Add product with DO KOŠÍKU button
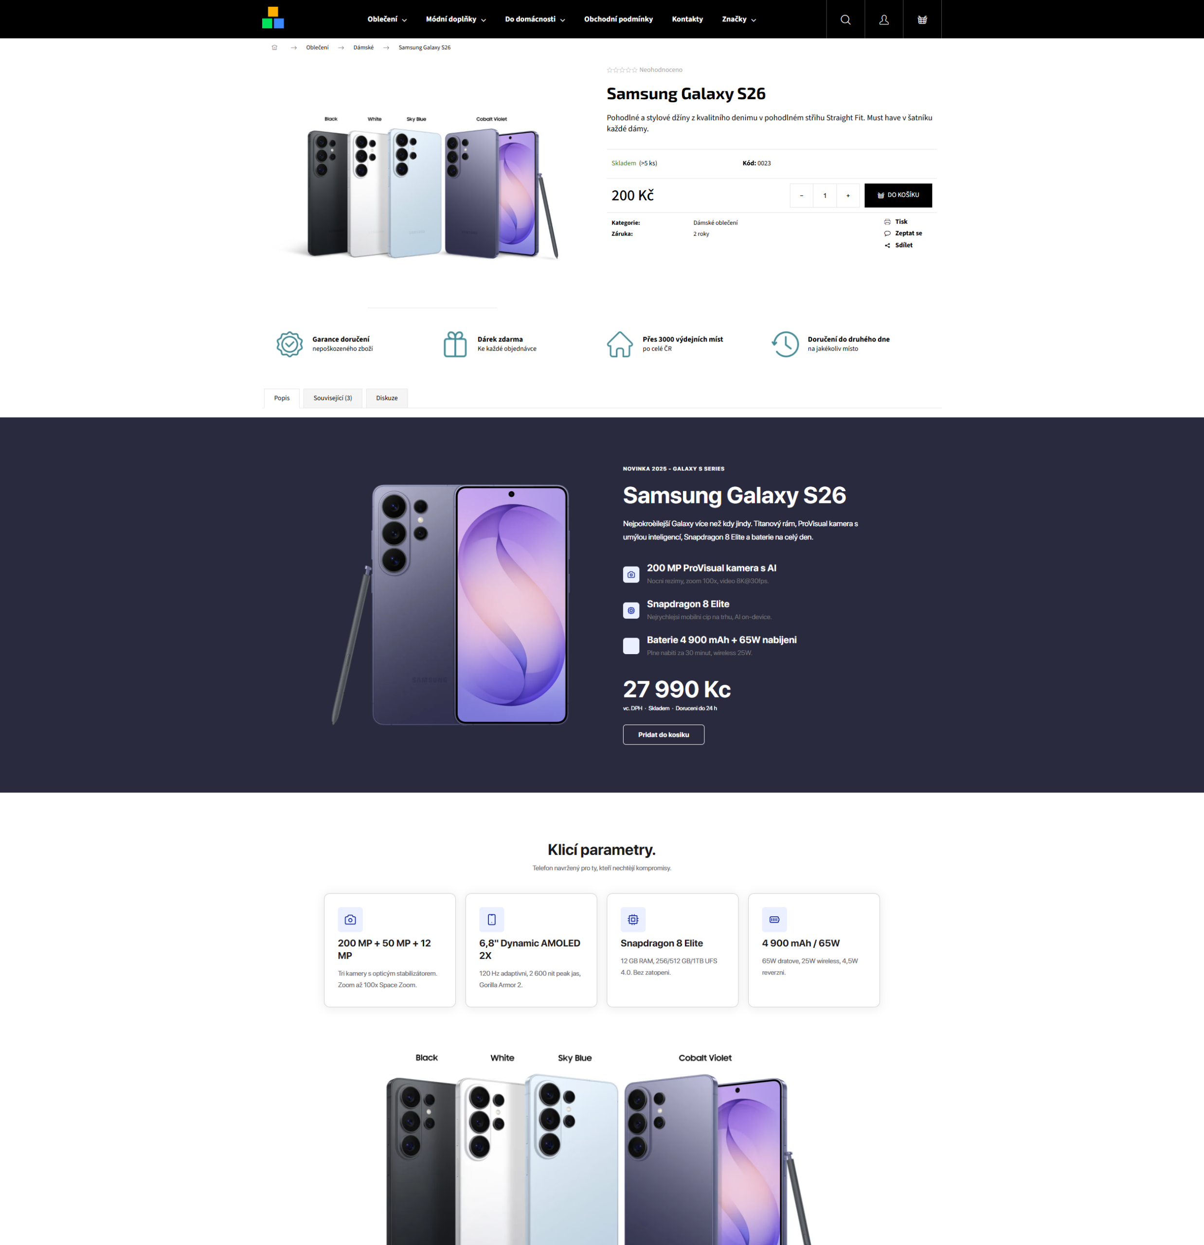This screenshot has width=1204, height=1245. (898, 195)
